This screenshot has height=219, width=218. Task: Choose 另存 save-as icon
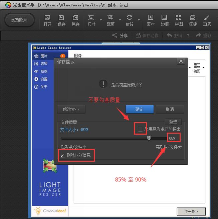[x=75, y=21]
